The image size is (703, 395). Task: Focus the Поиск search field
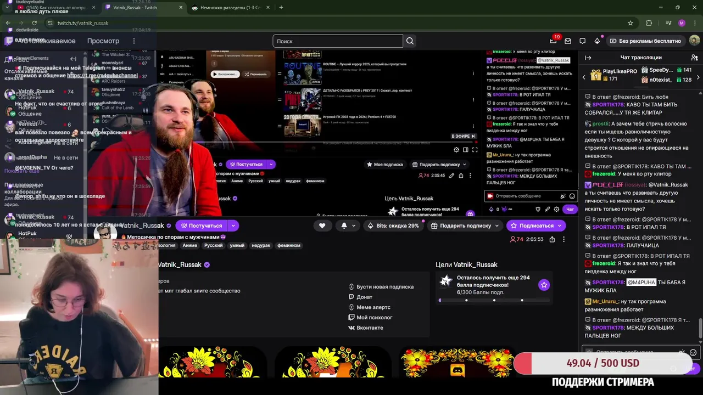pos(338,41)
